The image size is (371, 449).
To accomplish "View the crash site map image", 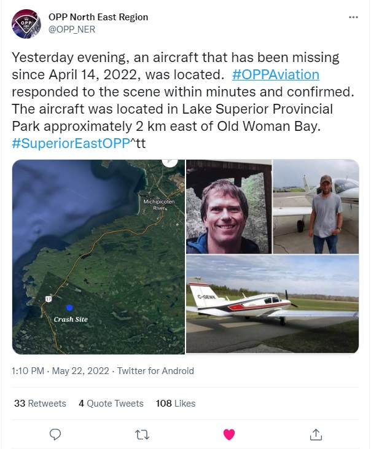I will [98, 256].
